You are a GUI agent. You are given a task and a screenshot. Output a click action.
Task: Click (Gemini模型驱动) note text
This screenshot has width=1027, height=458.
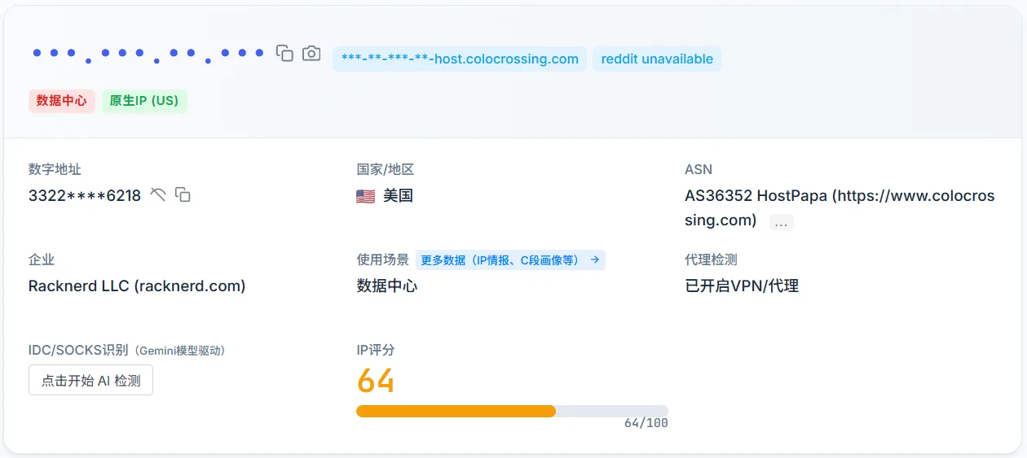[x=179, y=351]
